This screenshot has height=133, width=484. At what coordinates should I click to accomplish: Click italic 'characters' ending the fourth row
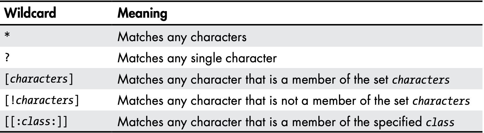pyautogui.click(x=441, y=101)
